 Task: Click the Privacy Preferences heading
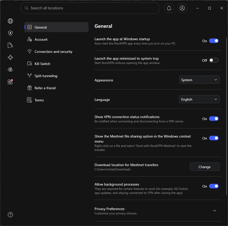point(109,209)
